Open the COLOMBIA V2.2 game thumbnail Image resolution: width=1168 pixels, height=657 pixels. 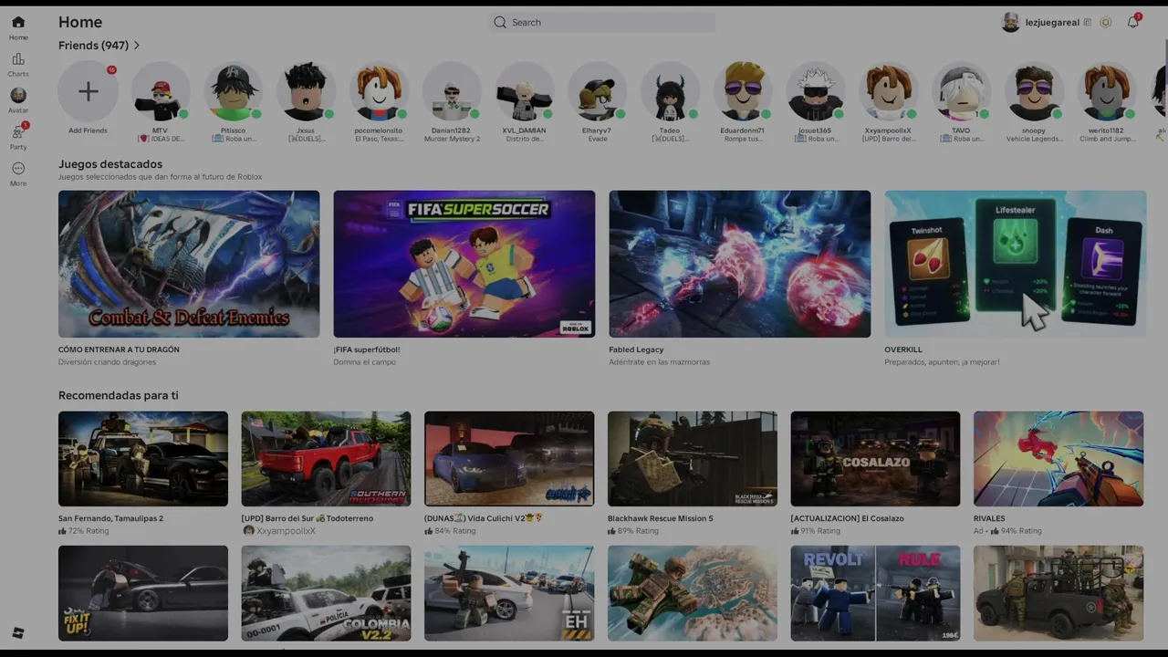point(326,593)
